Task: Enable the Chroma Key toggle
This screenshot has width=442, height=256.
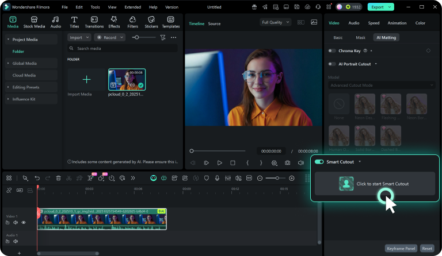Action: point(332,51)
